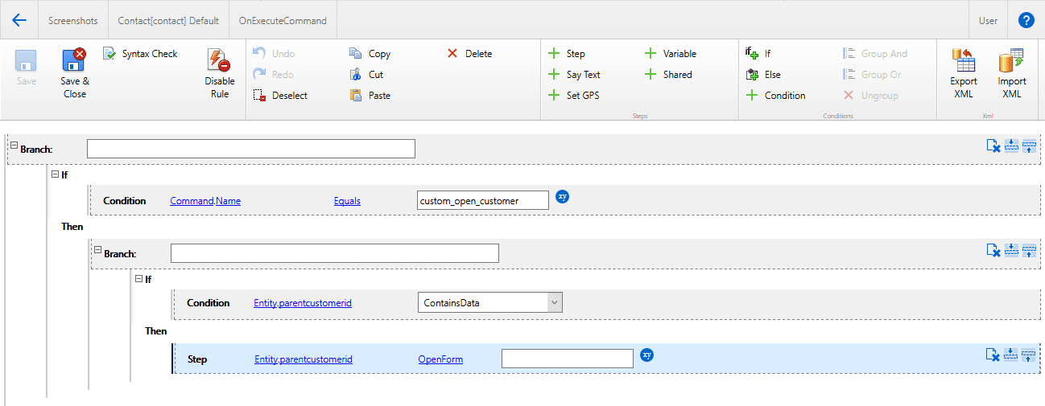Add a Set GPS step

pyautogui.click(x=573, y=96)
